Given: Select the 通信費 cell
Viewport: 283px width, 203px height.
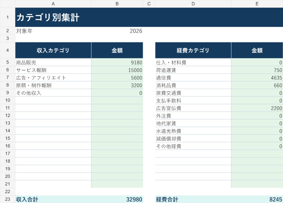Looking at the screenshot, I should tap(193, 77).
